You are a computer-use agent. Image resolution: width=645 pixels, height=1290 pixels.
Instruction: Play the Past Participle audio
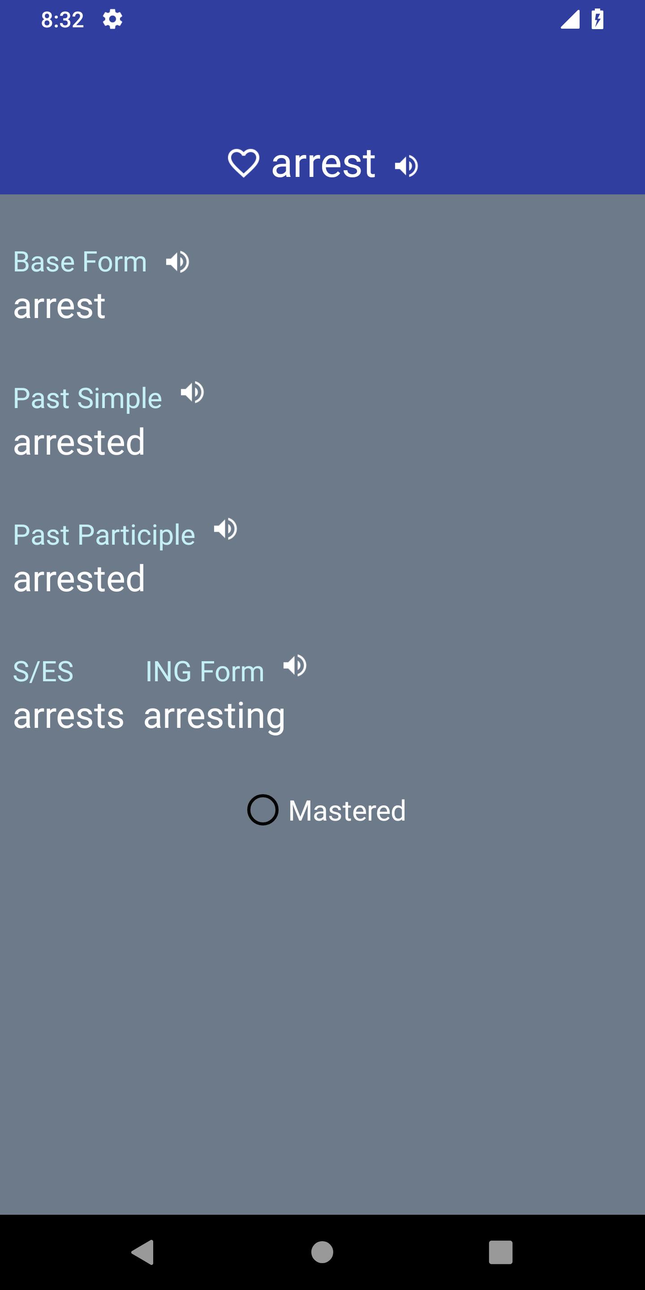[x=225, y=529]
